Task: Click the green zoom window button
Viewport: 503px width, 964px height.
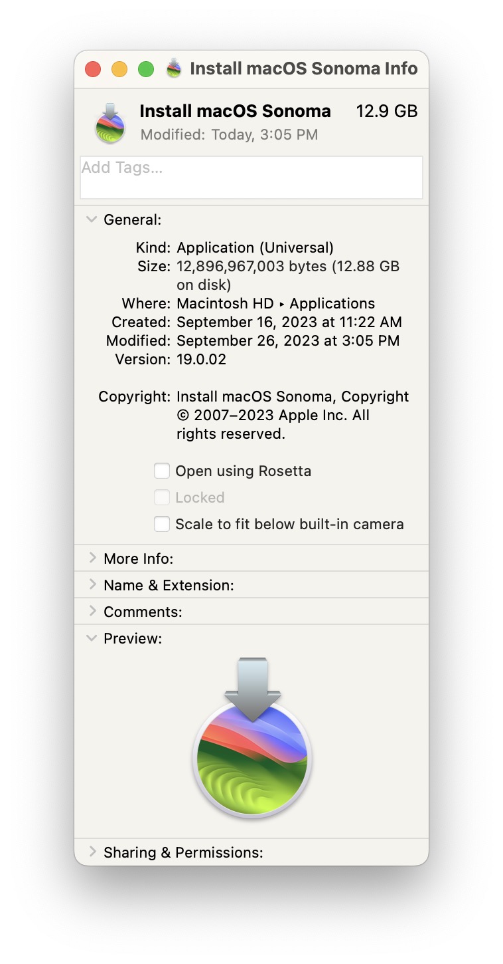Action: click(146, 69)
